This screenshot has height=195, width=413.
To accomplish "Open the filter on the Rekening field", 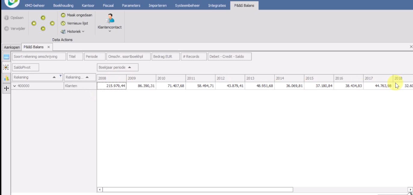I will click(x=61, y=76).
